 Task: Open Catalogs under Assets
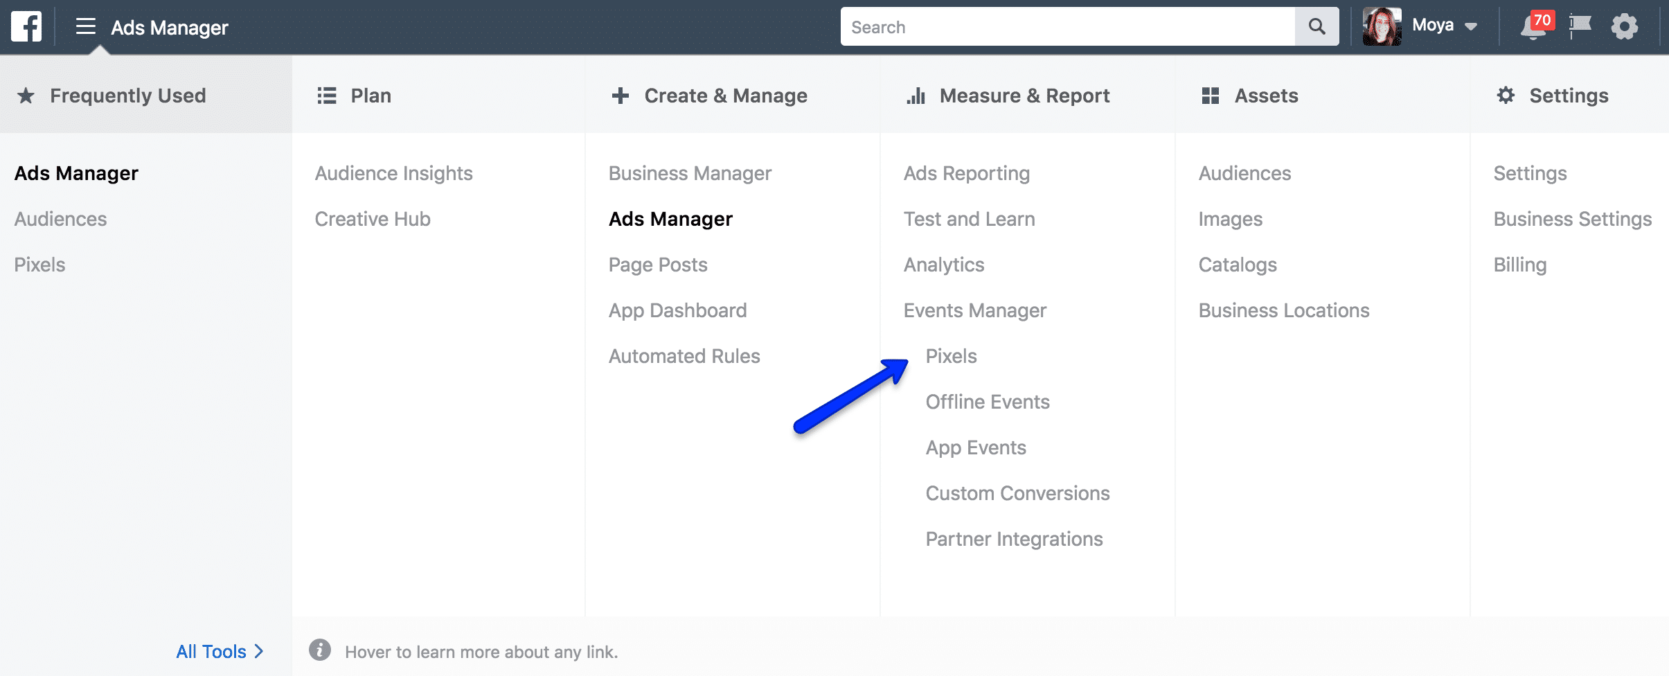tap(1238, 265)
